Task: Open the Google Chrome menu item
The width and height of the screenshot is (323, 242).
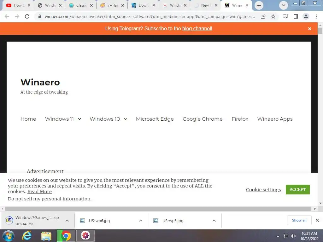Action: pyautogui.click(x=203, y=119)
